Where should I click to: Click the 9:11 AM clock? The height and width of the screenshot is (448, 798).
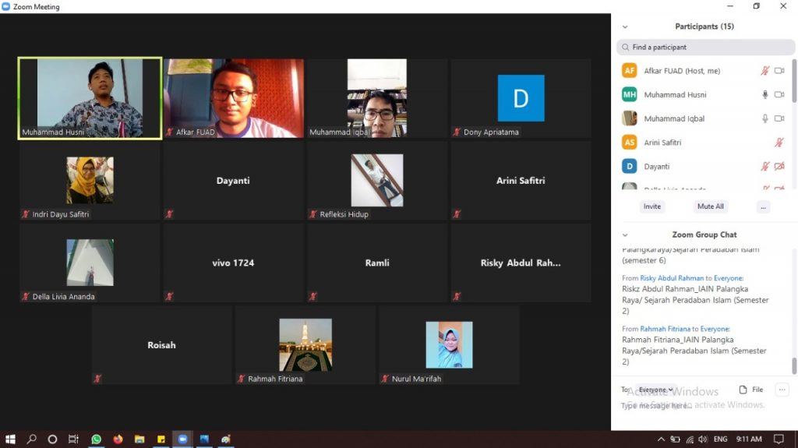point(749,439)
